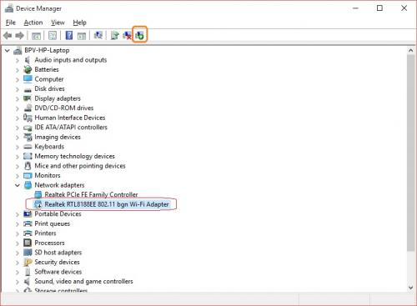Open the File menu
The width and height of the screenshot is (417, 306).
11,23
